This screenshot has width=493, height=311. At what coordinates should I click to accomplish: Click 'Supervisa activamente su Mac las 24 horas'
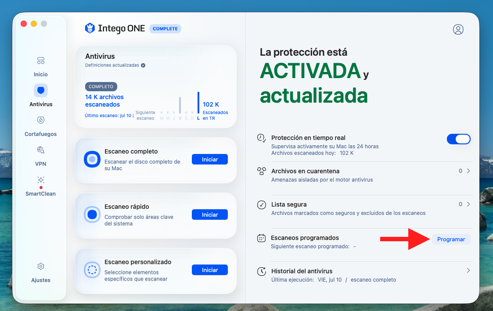325,147
